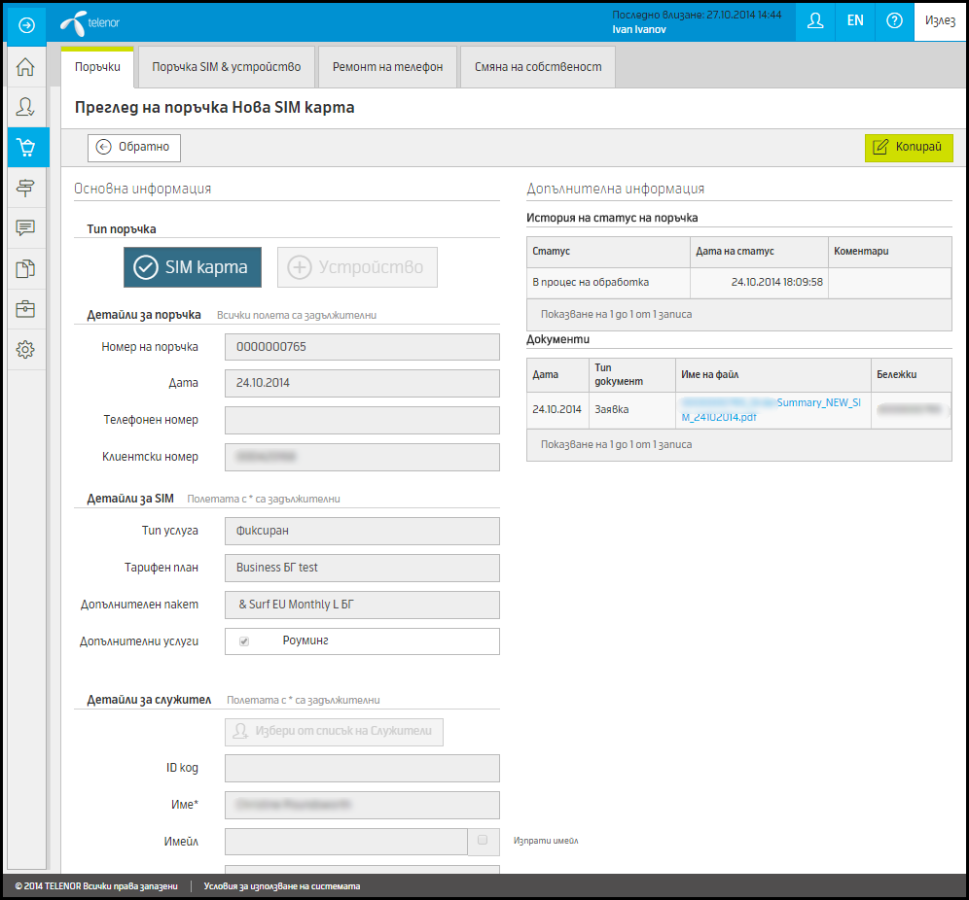Open the Поръчки tab
This screenshot has height=900, width=969.
(x=97, y=67)
